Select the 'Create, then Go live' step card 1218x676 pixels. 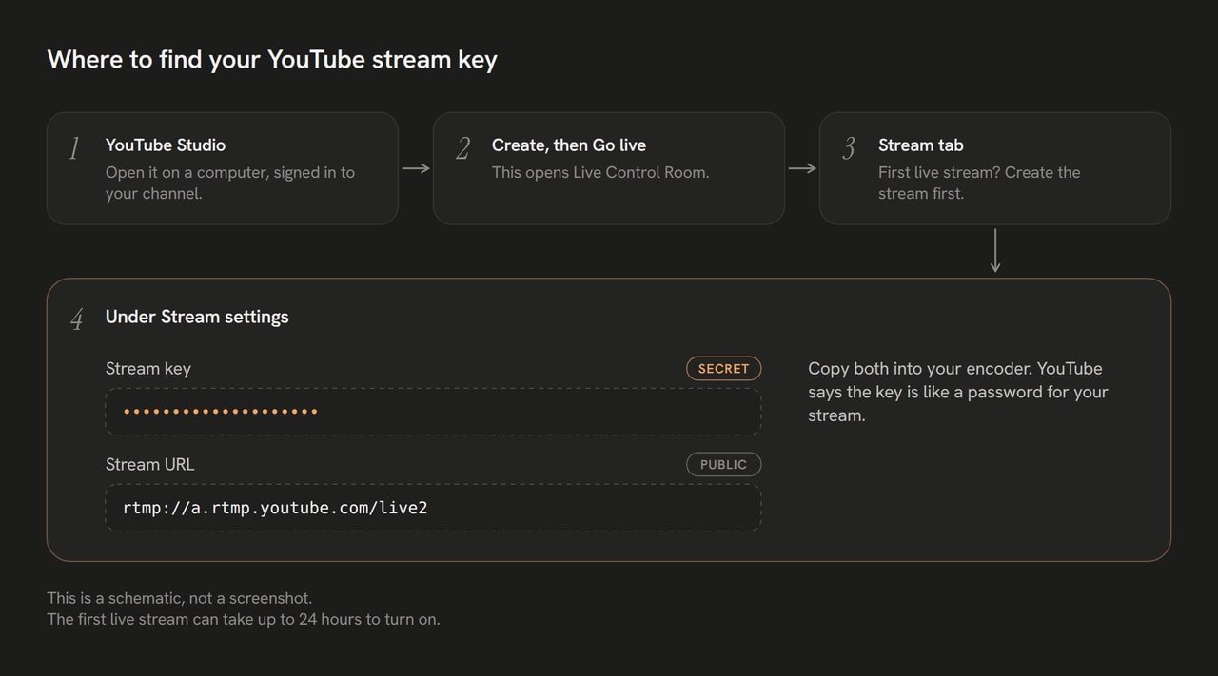(609, 168)
